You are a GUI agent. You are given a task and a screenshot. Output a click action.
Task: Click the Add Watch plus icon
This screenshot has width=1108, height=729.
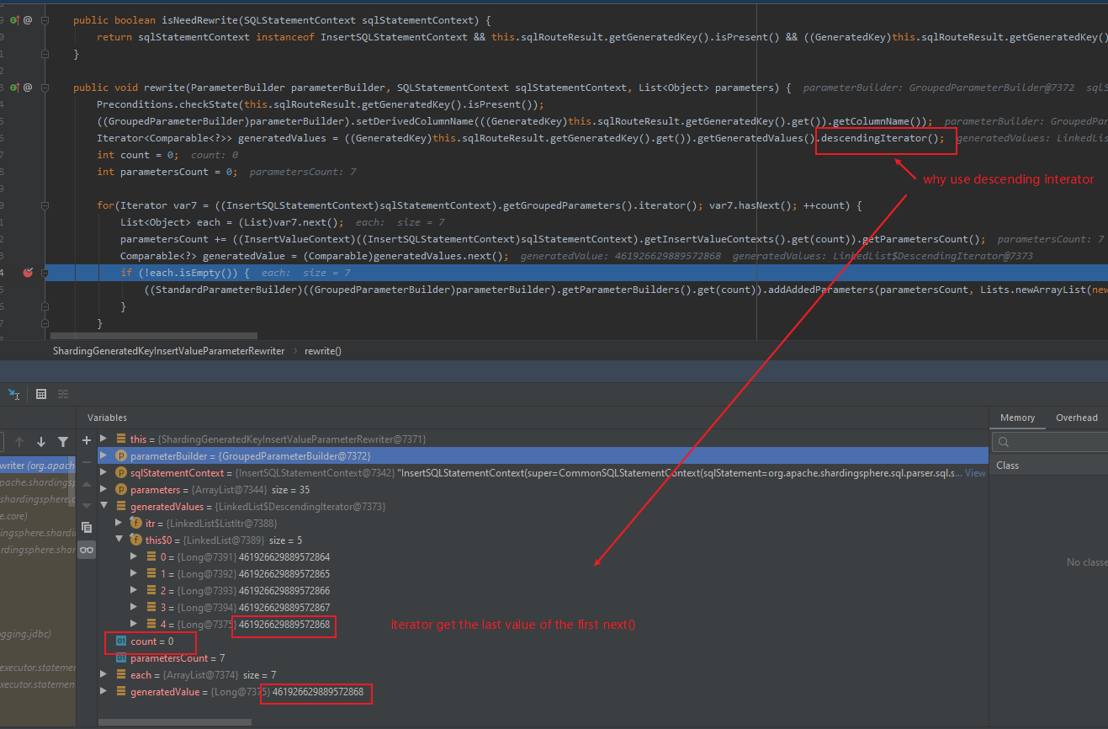click(x=87, y=440)
